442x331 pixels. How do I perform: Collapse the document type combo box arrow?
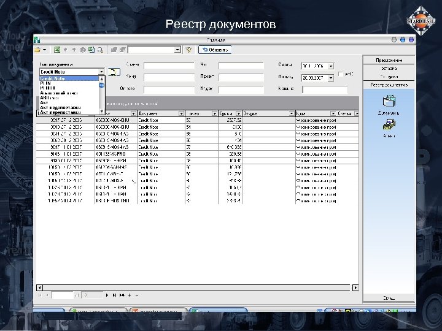(101, 72)
